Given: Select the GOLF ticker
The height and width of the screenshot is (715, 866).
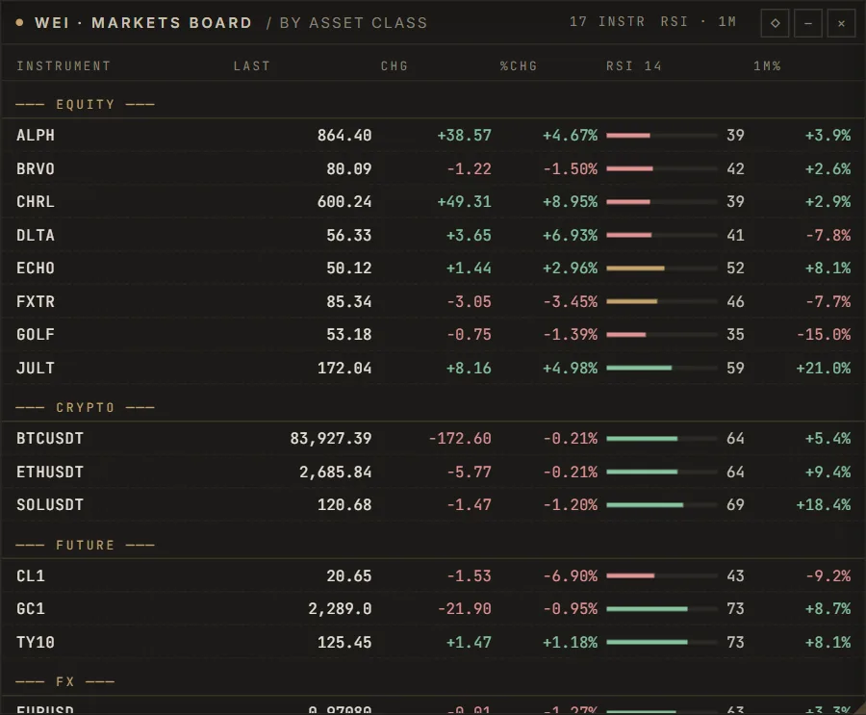Looking at the screenshot, I should pos(36,335).
